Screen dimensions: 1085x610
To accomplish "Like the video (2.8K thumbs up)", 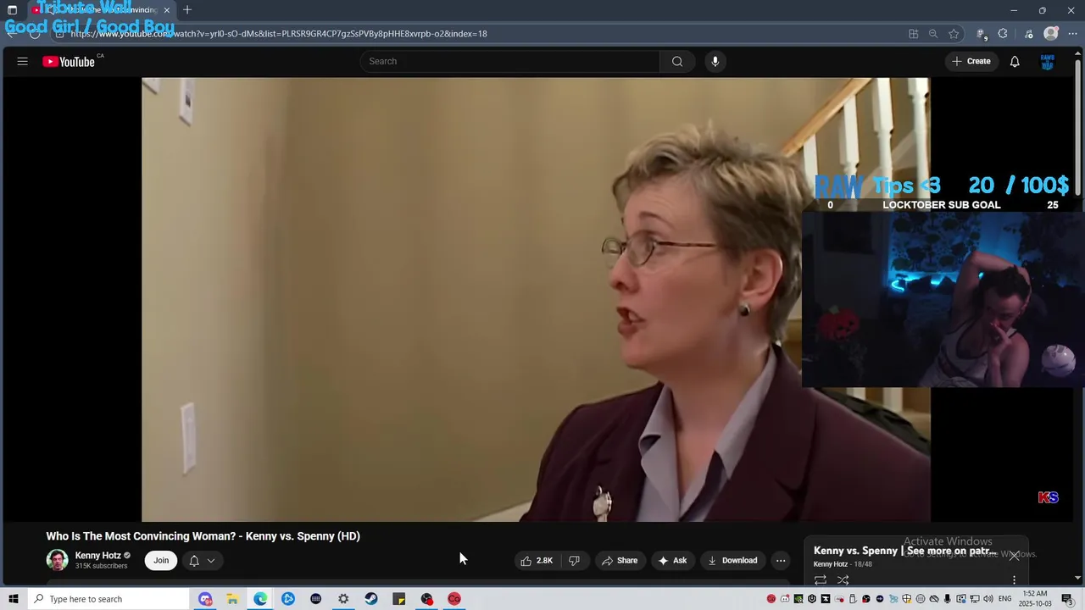I will [537, 560].
